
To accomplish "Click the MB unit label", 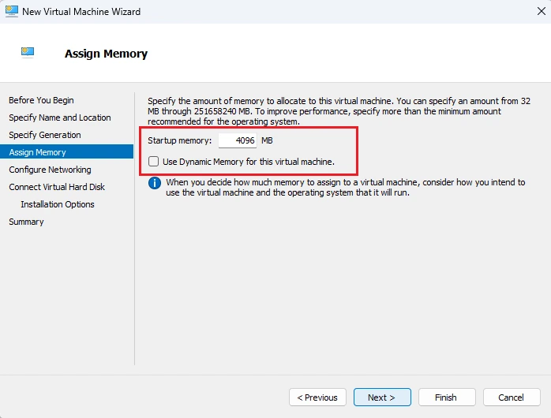I will 267,140.
